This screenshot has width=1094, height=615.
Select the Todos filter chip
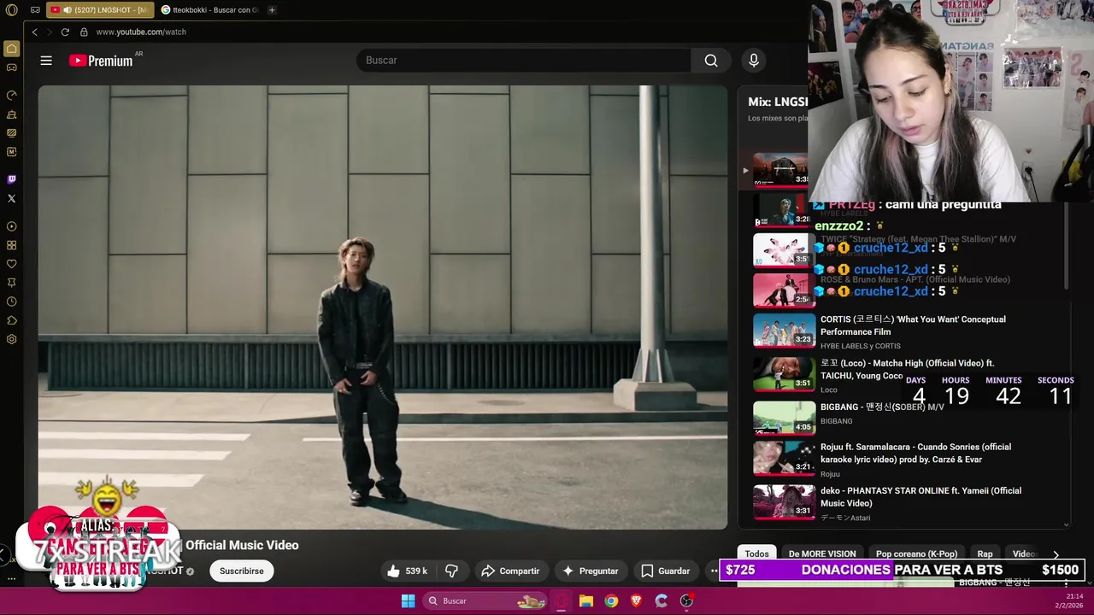(x=756, y=554)
